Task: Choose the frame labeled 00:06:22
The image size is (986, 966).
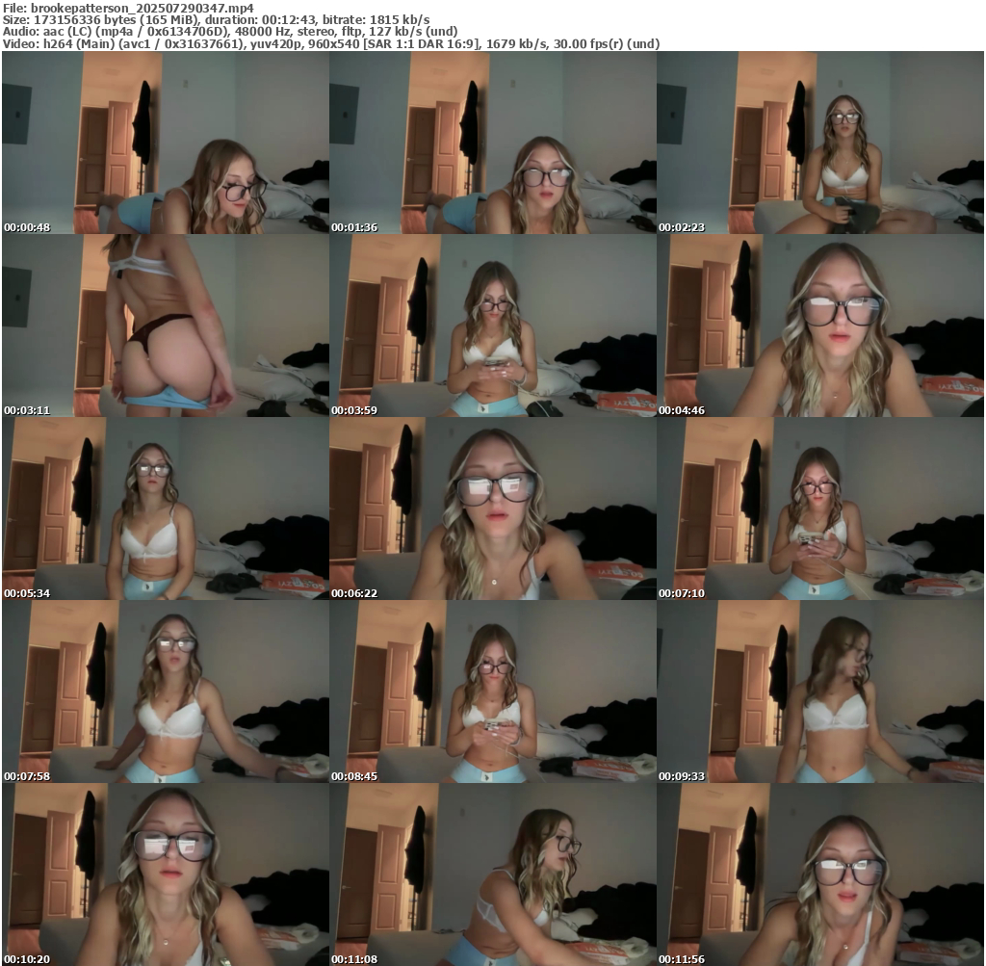Action: 493,509
